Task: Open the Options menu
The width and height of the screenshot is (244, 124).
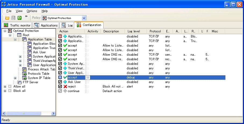Action: (32, 11)
